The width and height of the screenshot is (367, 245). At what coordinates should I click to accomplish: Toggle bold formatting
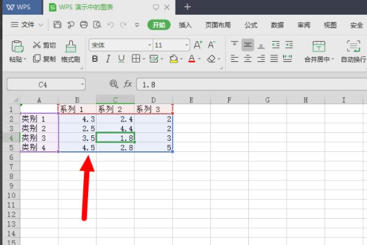(x=95, y=59)
